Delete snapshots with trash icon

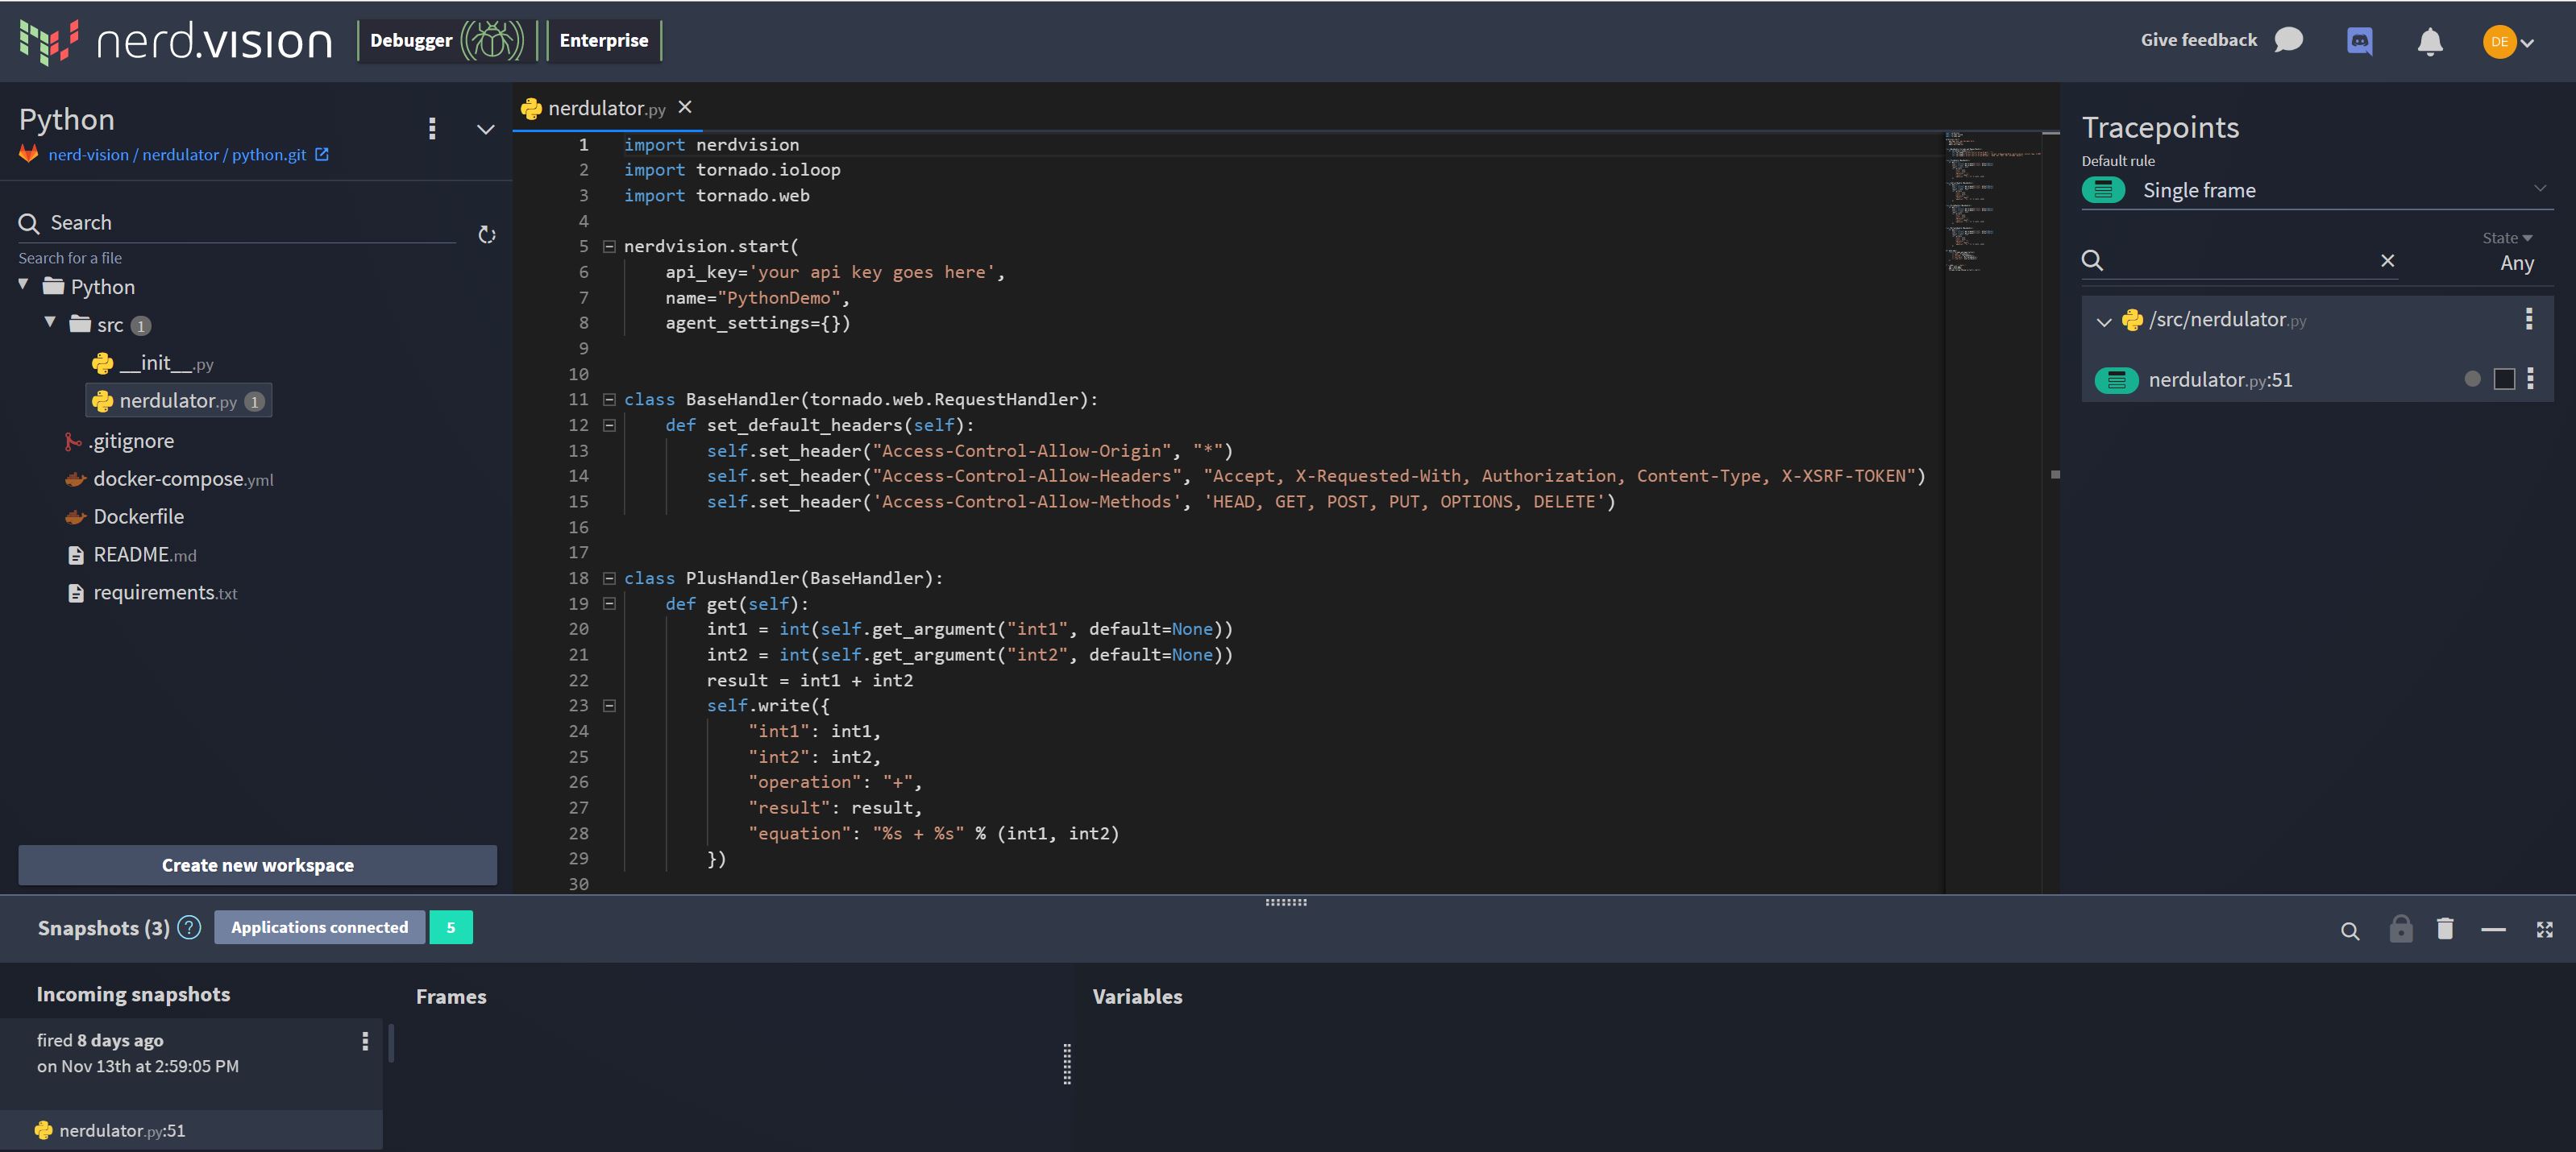[x=2445, y=929]
